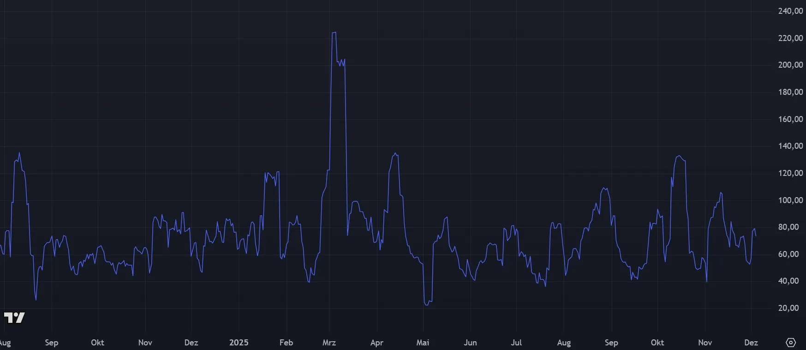Click the TradingView logo
The image size is (806, 350).
point(14,318)
